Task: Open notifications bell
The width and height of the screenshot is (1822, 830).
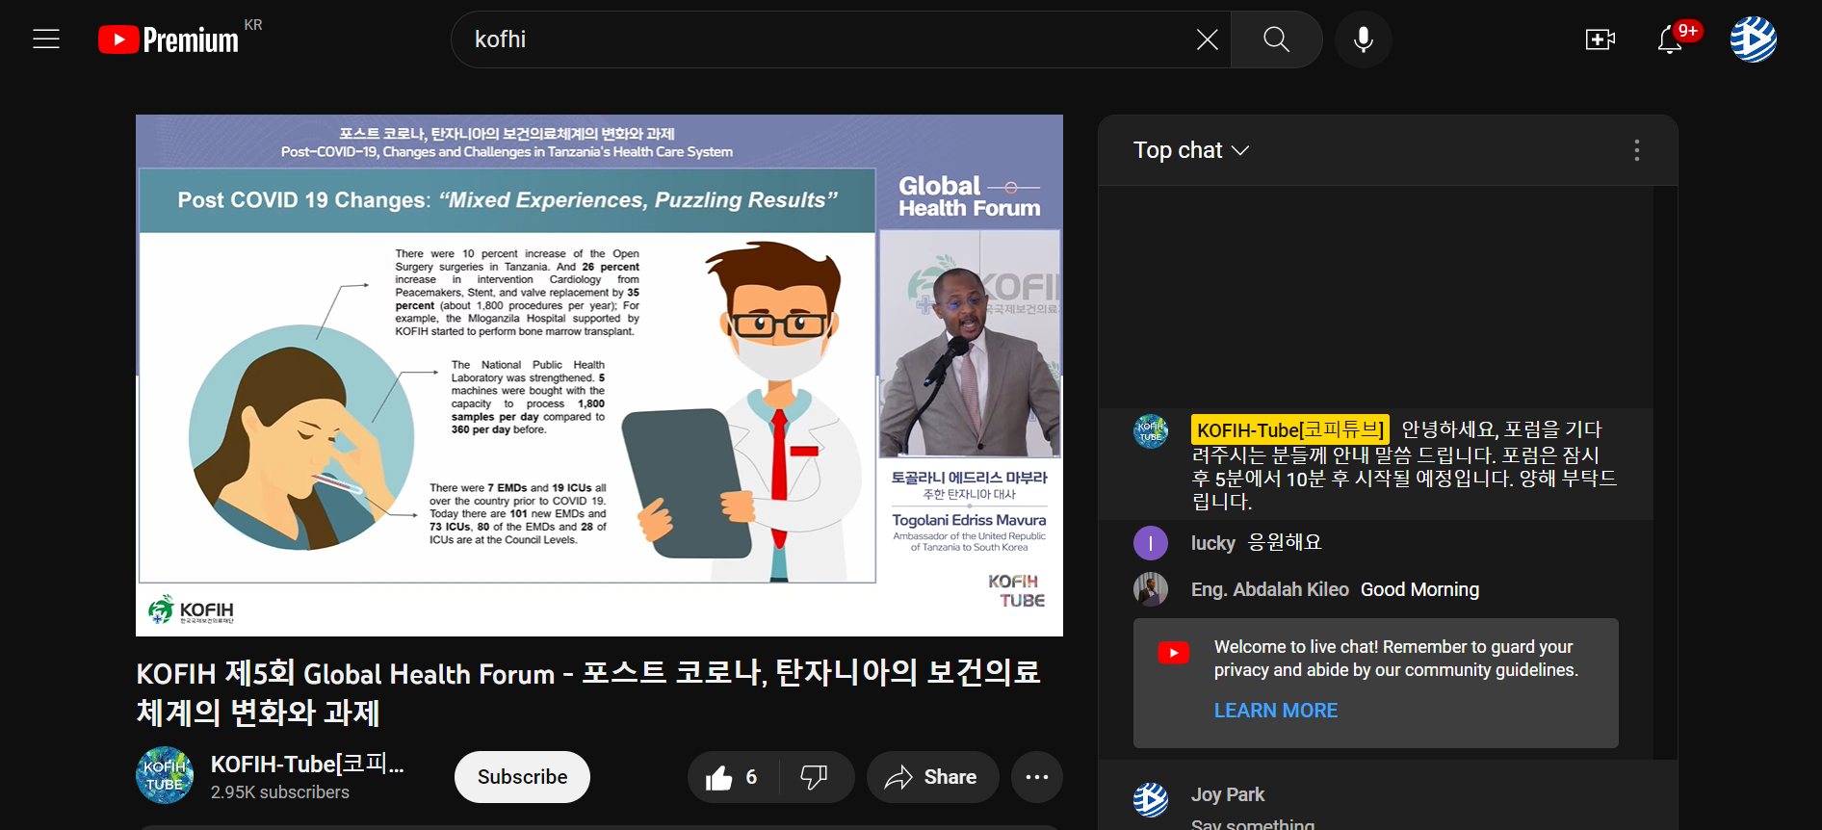Action: click(1670, 39)
